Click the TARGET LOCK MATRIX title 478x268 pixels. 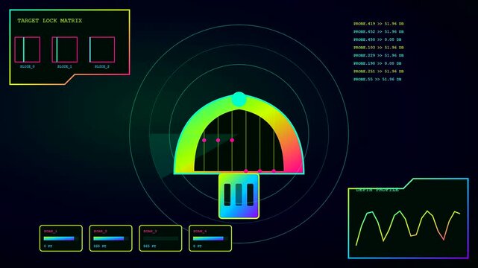(50, 21)
